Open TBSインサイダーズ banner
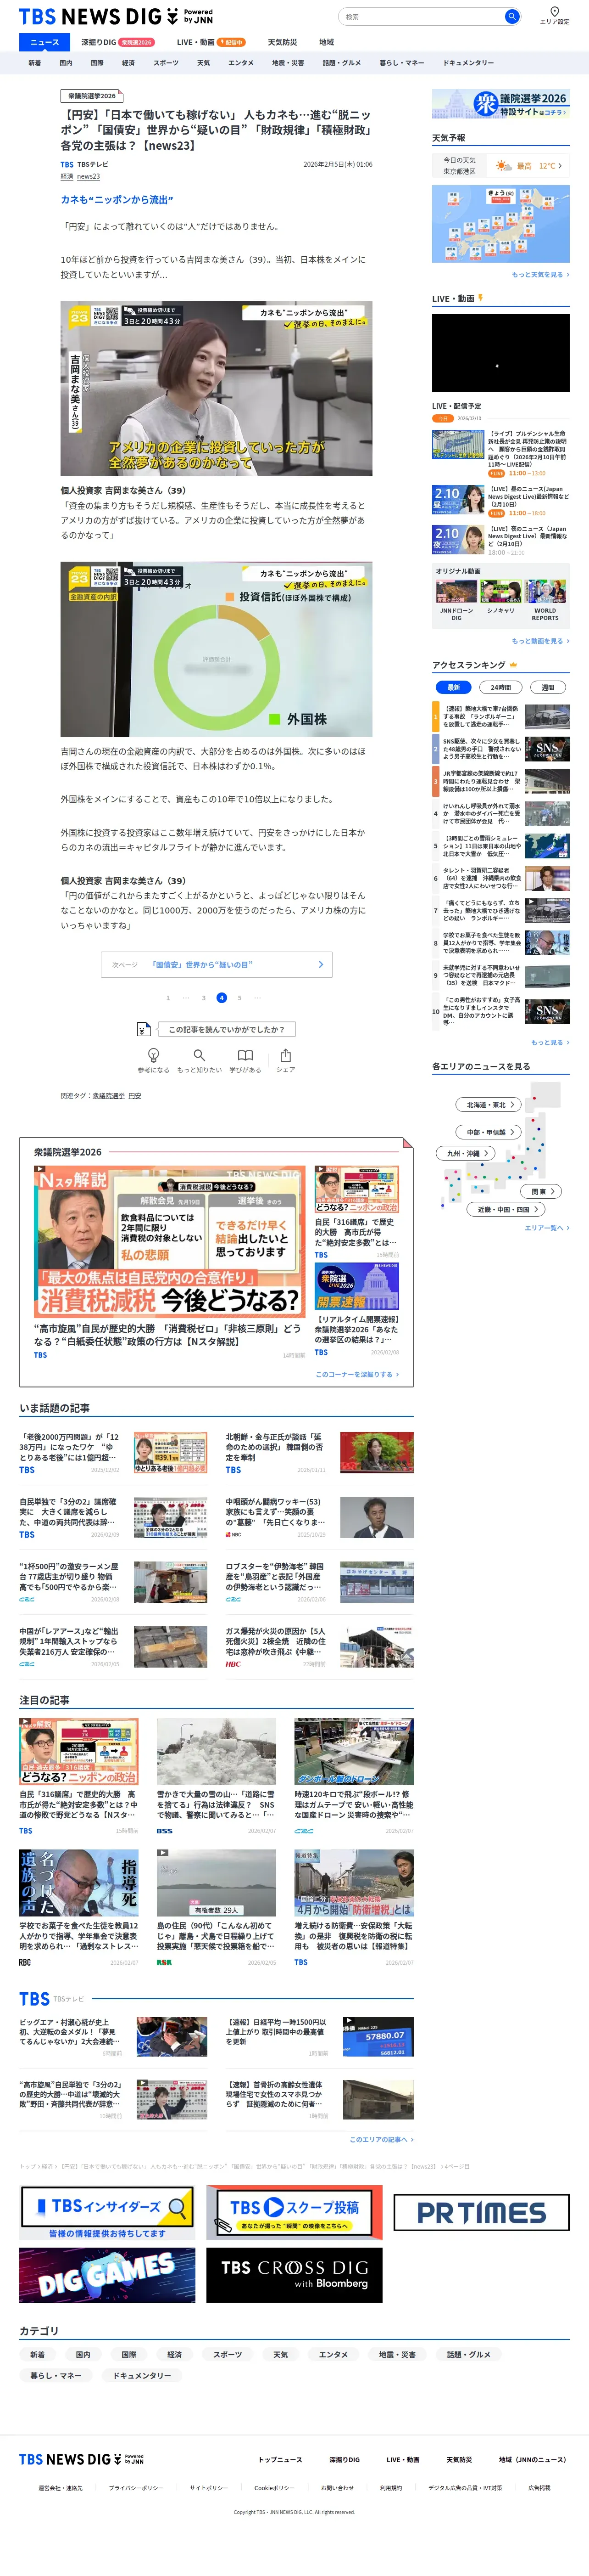This screenshot has width=589, height=2576. pyautogui.click(x=107, y=2213)
